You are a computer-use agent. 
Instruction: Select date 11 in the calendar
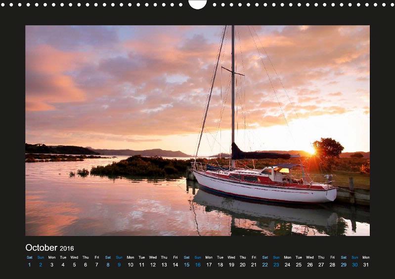(x=141, y=265)
